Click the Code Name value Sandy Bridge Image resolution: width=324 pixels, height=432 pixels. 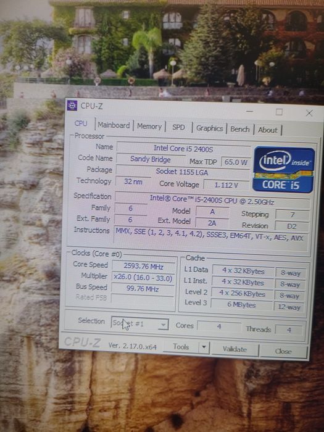click(151, 159)
